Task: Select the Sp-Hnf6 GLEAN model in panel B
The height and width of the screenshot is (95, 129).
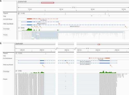Action: (x=99, y=58)
